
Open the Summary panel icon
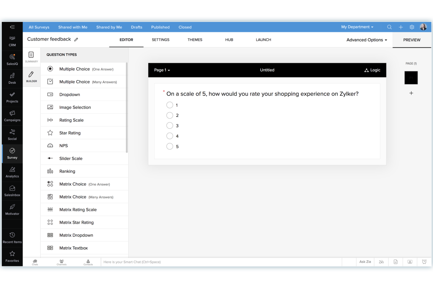31,57
